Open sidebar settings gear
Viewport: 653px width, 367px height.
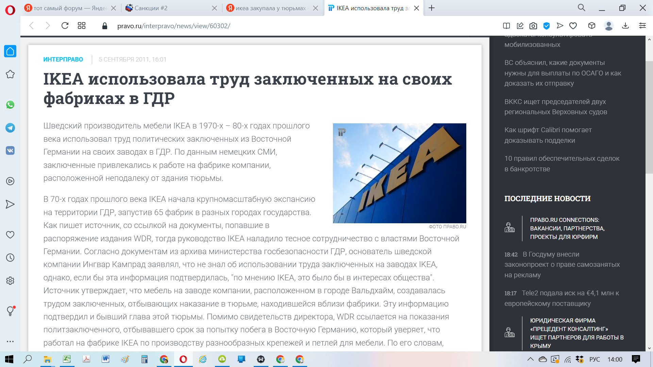[x=10, y=281]
